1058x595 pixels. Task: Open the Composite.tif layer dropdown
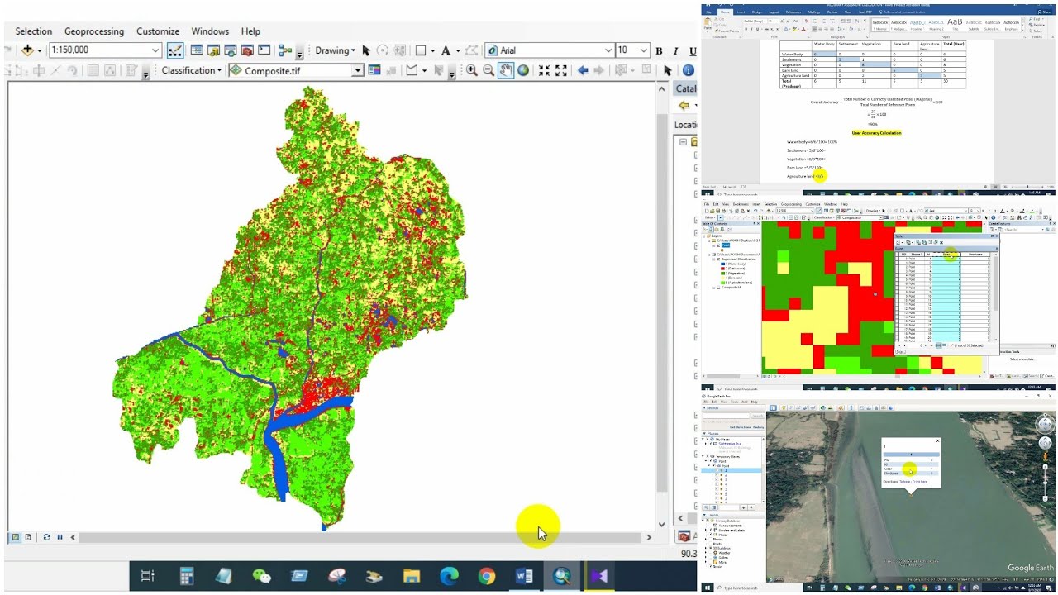click(358, 71)
